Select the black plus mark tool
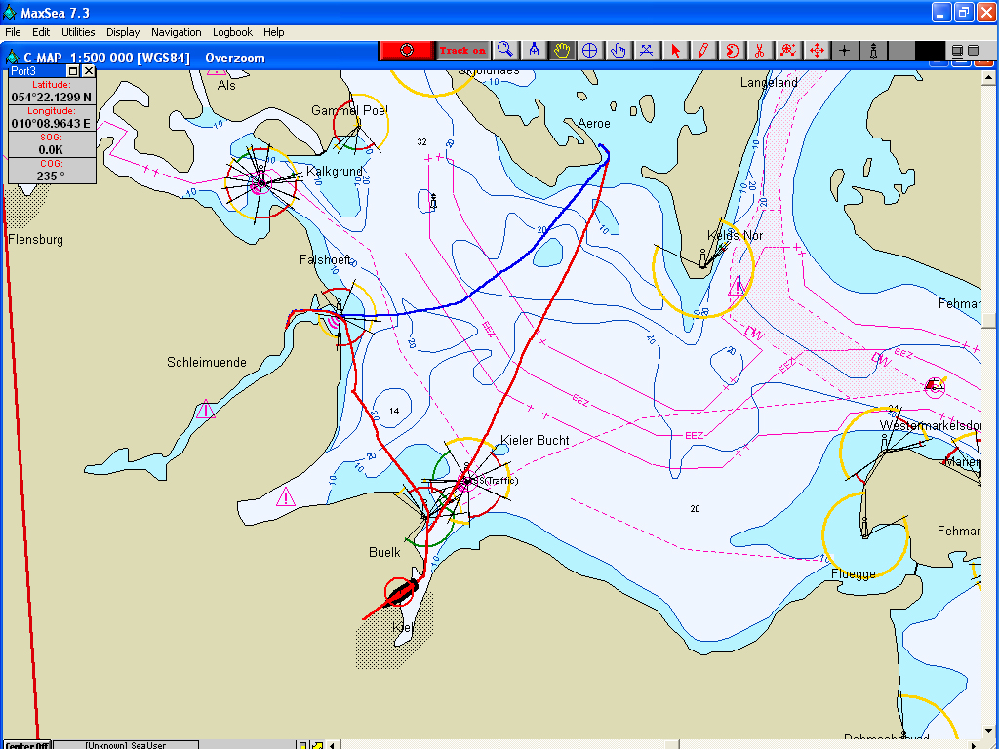This screenshot has height=749, width=999. click(845, 51)
